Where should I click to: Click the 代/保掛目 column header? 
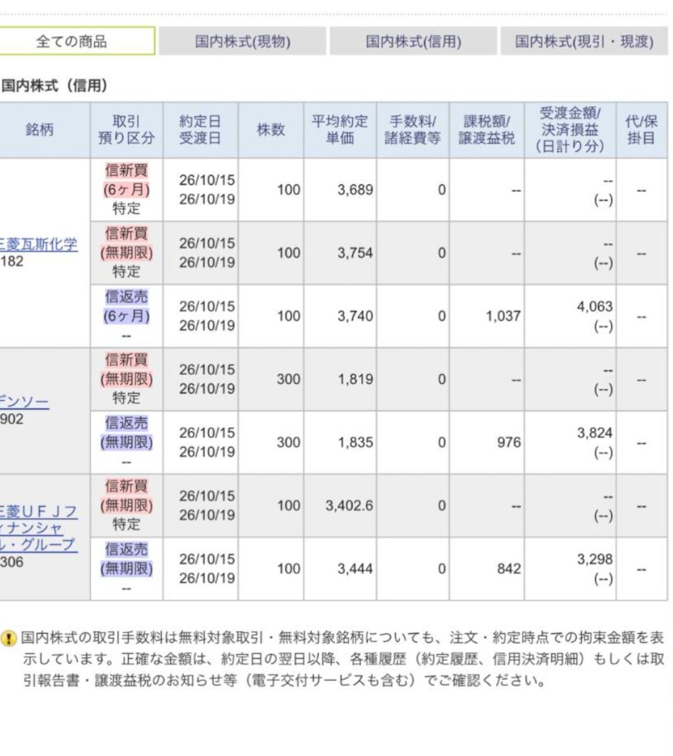[x=641, y=130]
